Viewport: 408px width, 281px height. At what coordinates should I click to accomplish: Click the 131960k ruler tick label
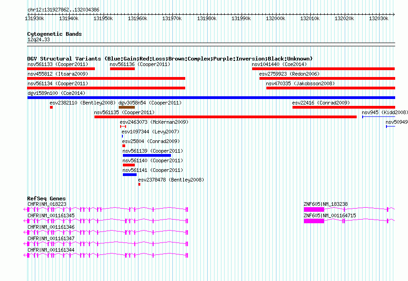coord(138,18)
